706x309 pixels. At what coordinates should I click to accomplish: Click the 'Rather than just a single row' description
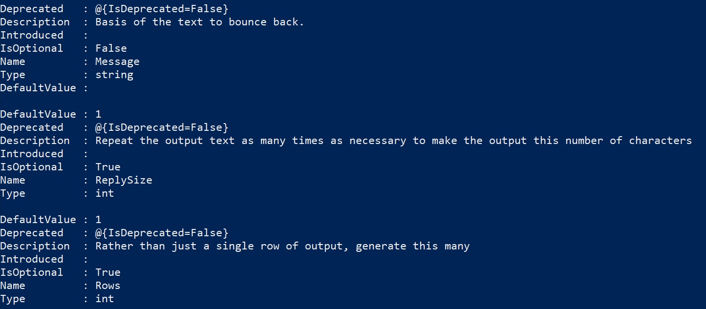pyautogui.click(x=282, y=246)
